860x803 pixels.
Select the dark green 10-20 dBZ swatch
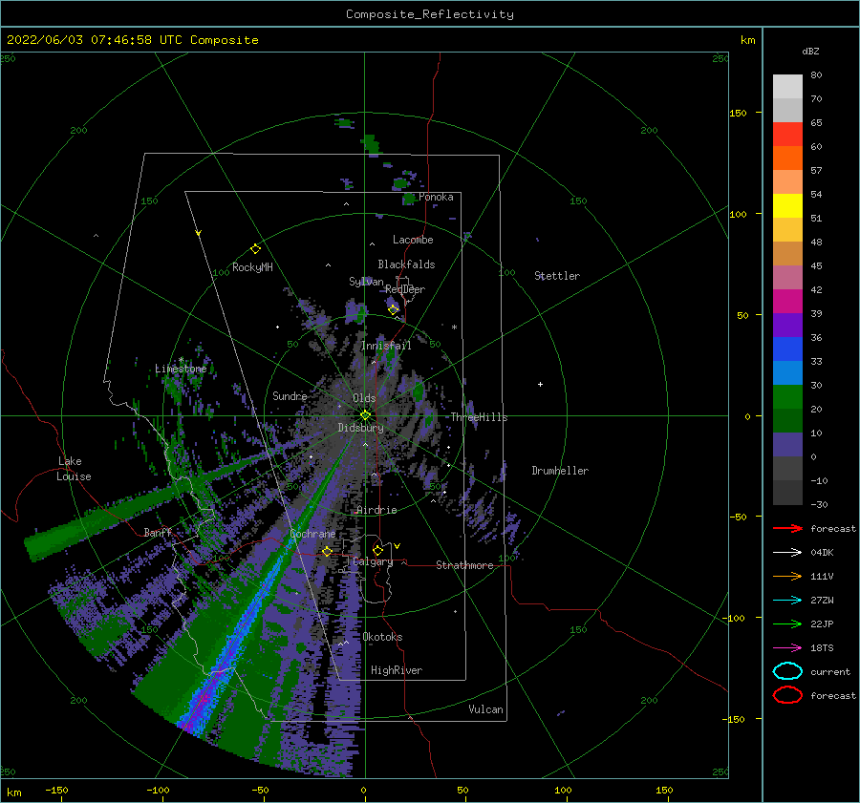[787, 420]
